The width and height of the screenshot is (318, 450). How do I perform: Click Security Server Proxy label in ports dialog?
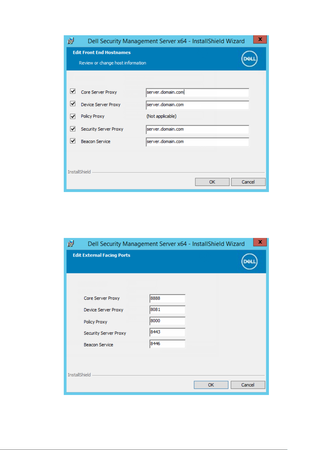click(x=105, y=333)
